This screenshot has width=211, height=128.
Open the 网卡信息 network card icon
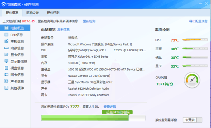point(6,75)
